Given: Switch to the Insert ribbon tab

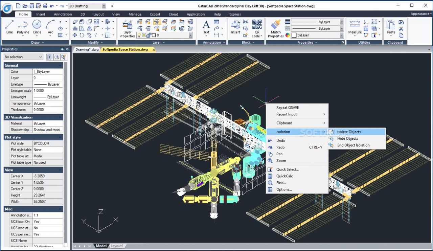Looking at the screenshot, I should (x=41, y=14).
